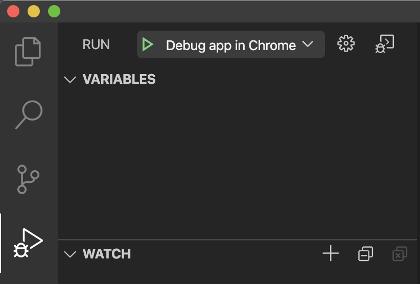Minimize the window with yellow button
Viewport: 420px width, 284px height.
pos(34,12)
